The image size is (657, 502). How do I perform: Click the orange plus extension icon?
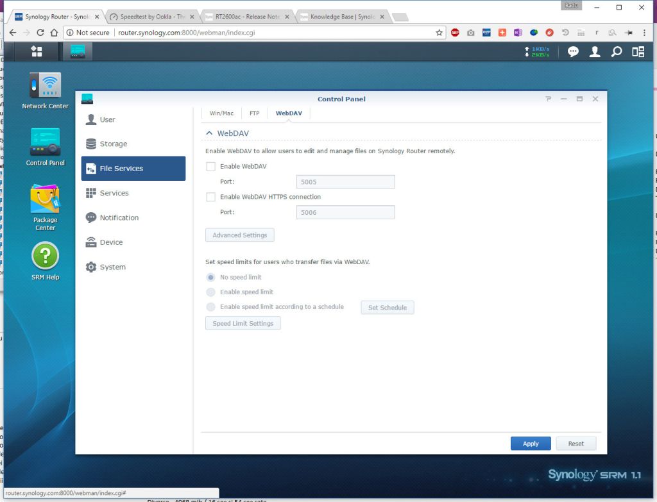tap(502, 33)
